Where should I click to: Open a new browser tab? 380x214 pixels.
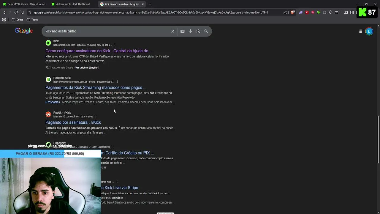[x=150, y=4]
